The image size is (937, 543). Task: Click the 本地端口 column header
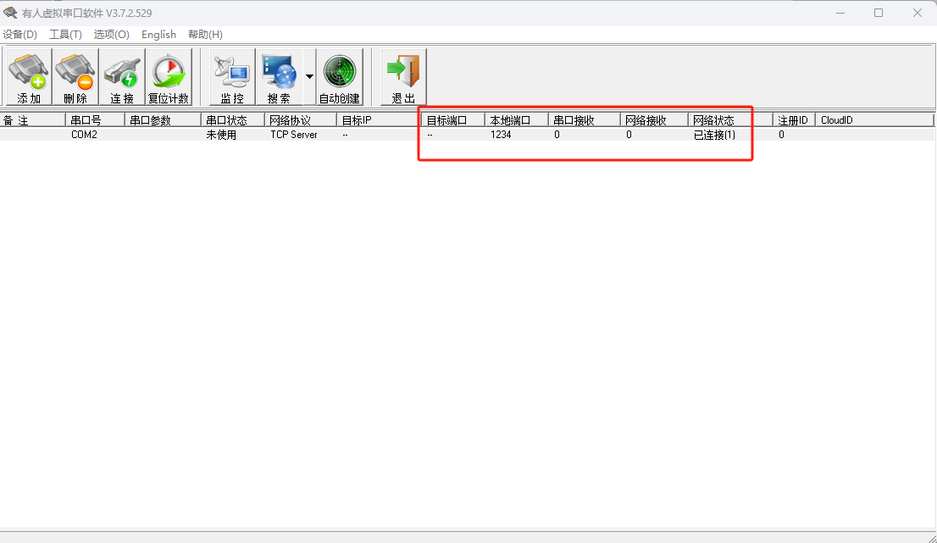pyautogui.click(x=516, y=120)
